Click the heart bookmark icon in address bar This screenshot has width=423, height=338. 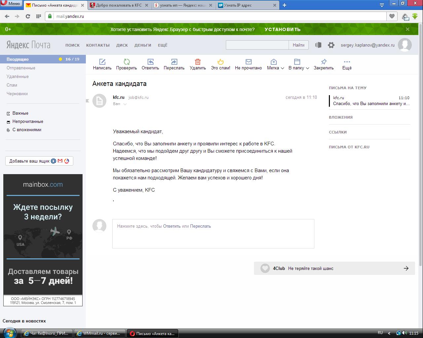click(x=392, y=16)
